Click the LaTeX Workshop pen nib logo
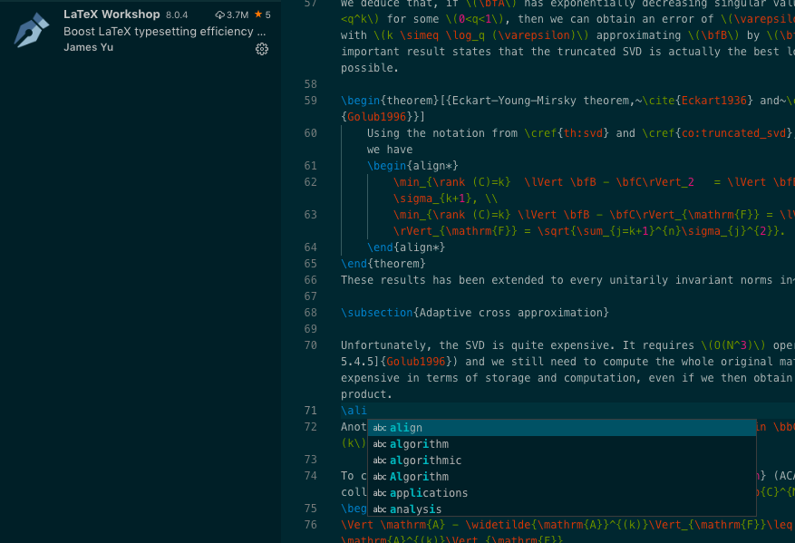The image size is (795, 543). 29,30
